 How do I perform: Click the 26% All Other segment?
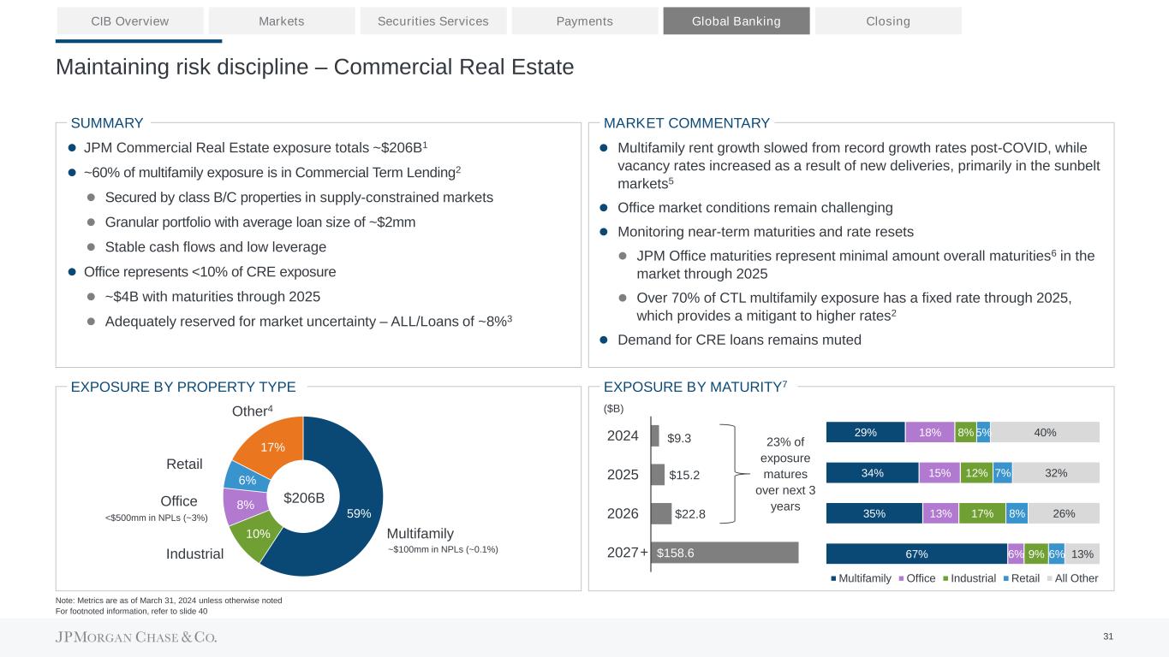click(1064, 513)
